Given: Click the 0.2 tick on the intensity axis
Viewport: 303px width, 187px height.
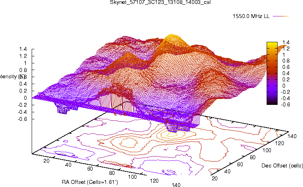Looking at the screenshot, I should point(23,91).
